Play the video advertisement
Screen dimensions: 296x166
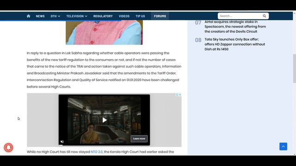click(105, 120)
